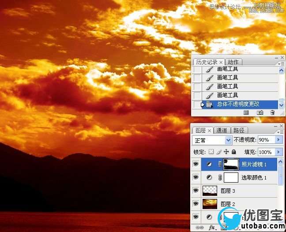Lock position move icon

click(226, 152)
